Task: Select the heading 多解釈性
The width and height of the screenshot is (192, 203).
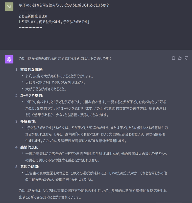Action: coord(28,122)
